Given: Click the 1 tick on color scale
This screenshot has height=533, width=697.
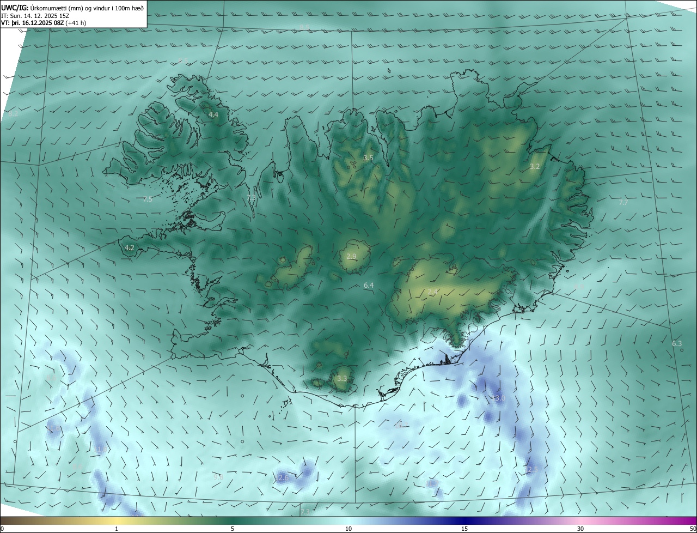Looking at the screenshot, I should pyautogui.click(x=117, y=529).
